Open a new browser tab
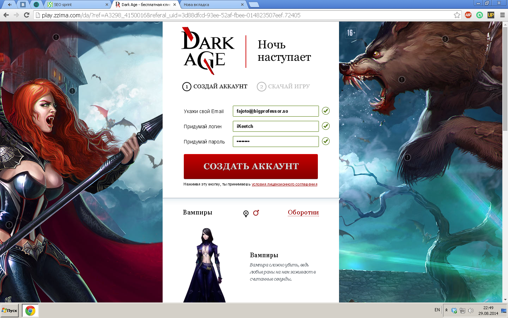The height and width of the screenshot is (318, 508). coord(254,5)
